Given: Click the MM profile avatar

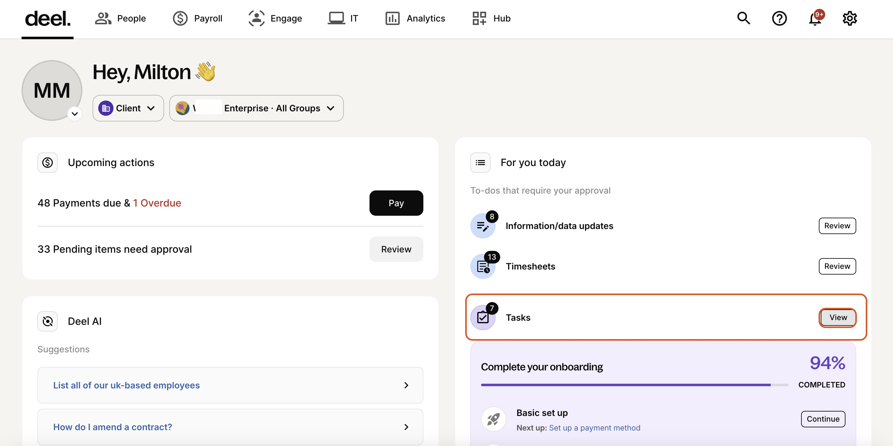Looking at the screenshot, I should (x=52, y=91).
